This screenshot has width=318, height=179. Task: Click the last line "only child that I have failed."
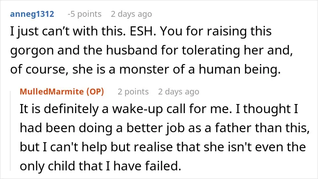[x=100, y=166]
